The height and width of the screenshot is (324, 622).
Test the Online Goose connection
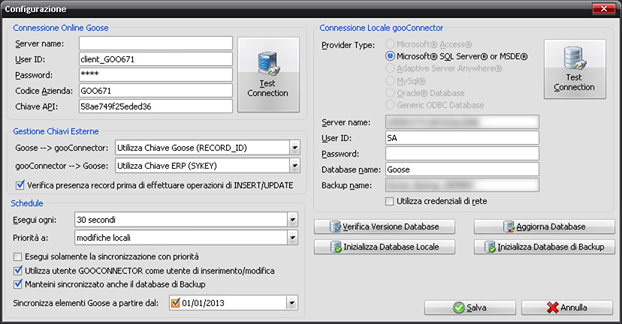[268, 75]
